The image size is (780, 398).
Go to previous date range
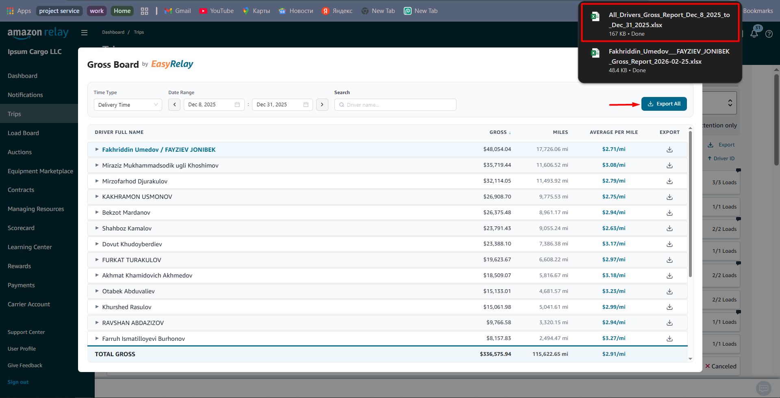(174, 105)
